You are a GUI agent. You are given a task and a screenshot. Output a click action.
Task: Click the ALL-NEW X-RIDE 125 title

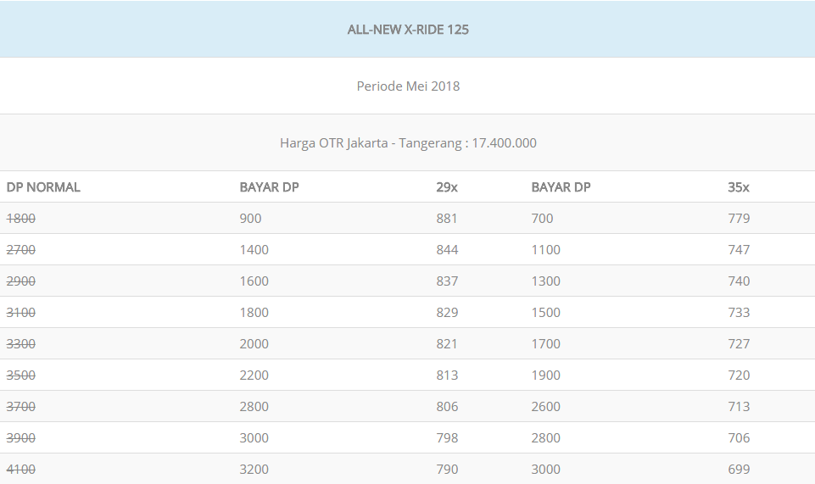click(408, 30)
